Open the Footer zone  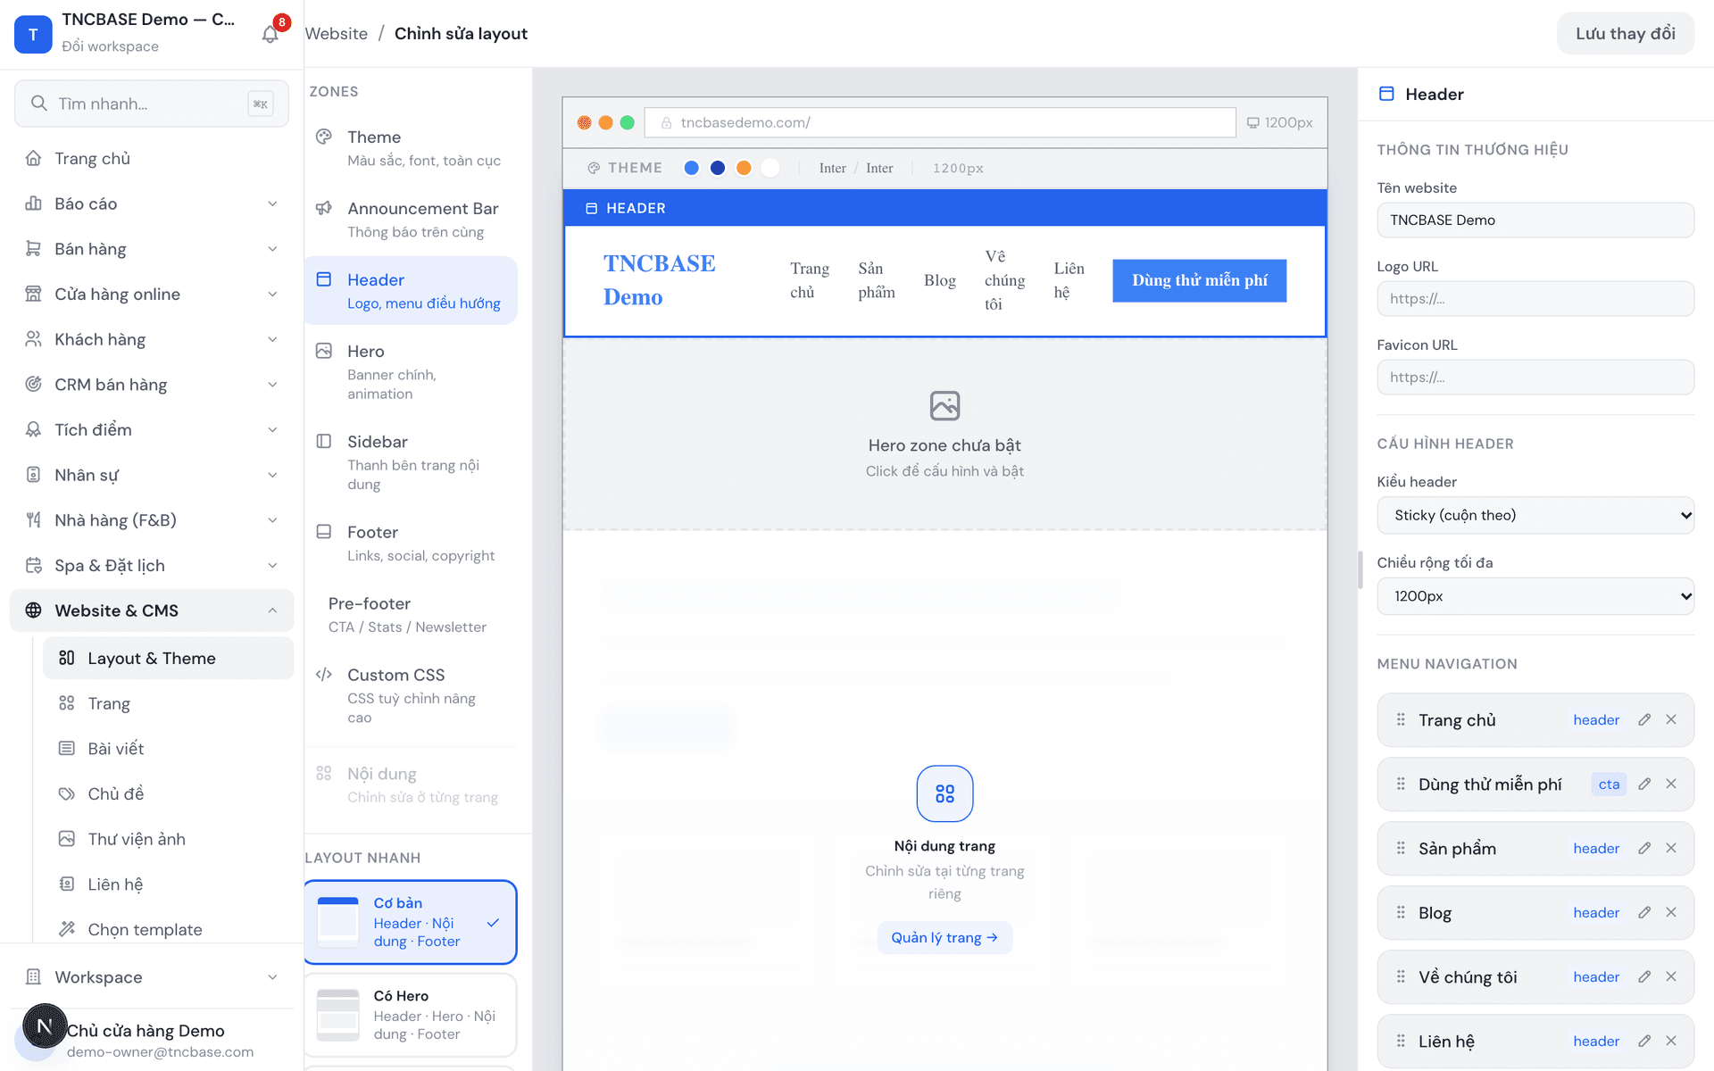pyautogui.click(x=411, y=544)
